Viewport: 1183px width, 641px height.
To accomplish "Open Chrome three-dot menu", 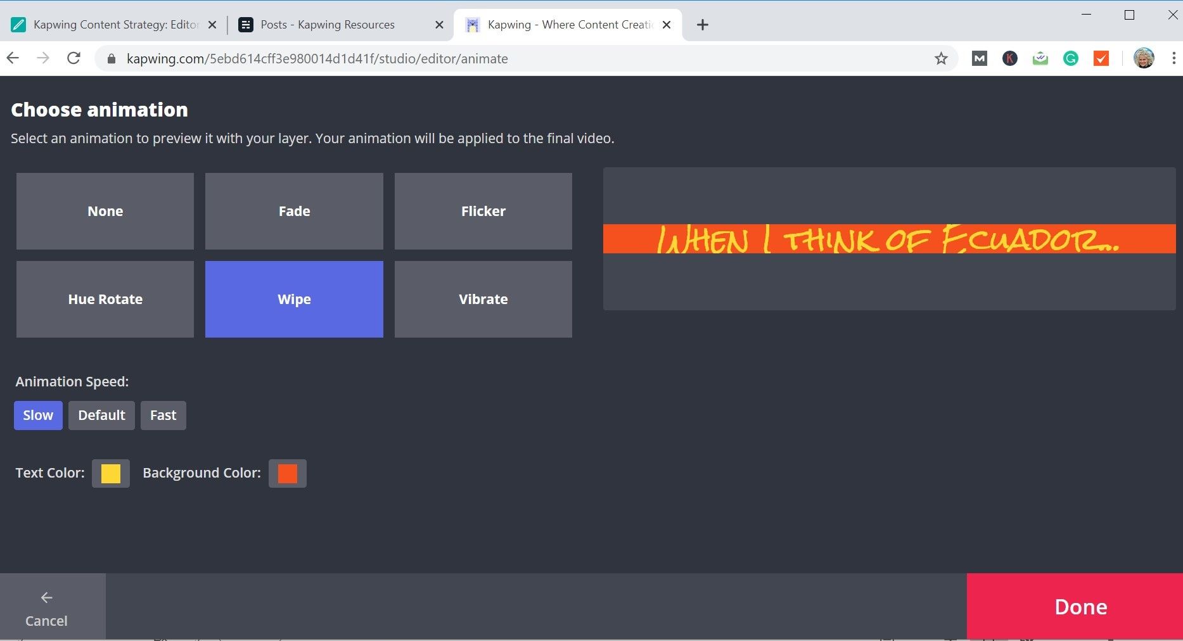I will point(1173,58).
